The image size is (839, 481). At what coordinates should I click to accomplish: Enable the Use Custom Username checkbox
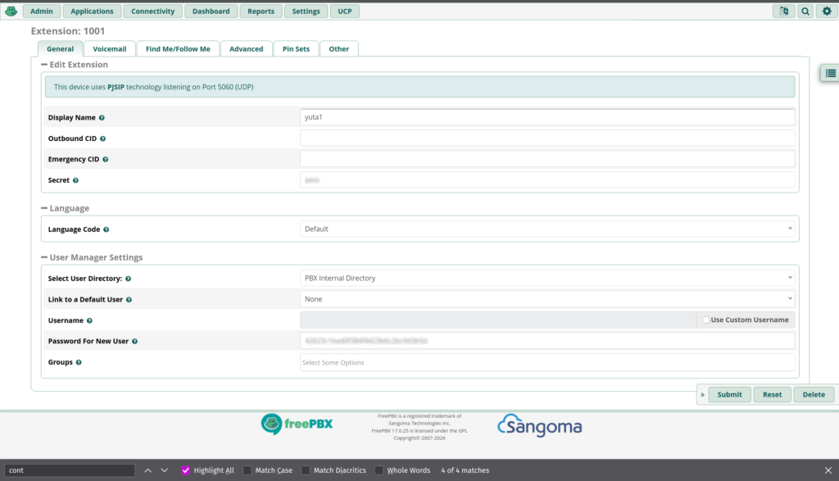pyautogui.click(x=705, y=320)
